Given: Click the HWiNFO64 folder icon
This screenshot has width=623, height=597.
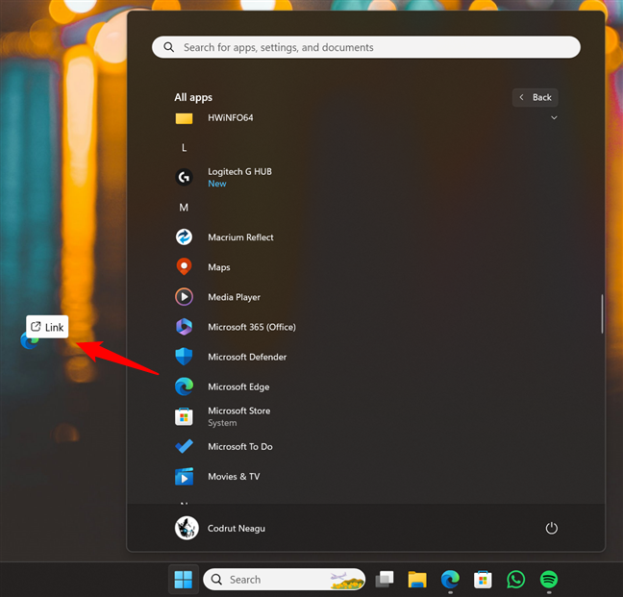Looking at the screenshot, I should 184,118.
